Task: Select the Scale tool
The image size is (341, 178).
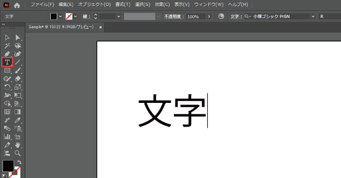Action: (18, 87)
